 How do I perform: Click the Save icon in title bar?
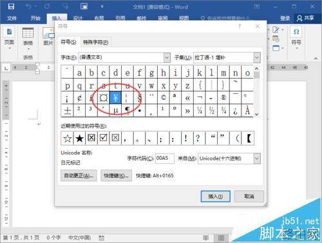[11, 6]
